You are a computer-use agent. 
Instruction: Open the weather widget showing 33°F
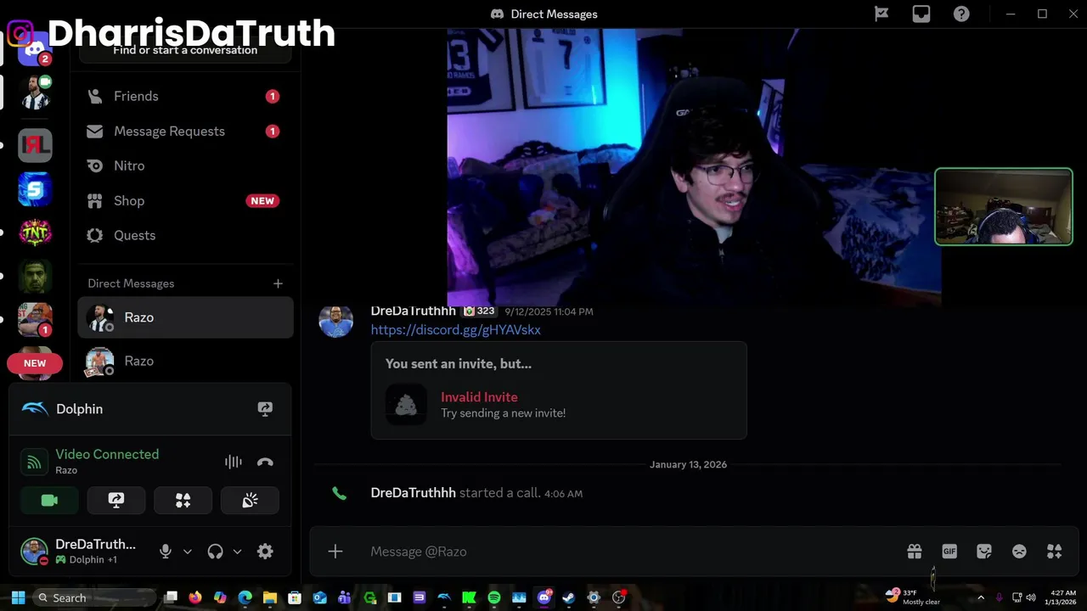coord(913,597)
